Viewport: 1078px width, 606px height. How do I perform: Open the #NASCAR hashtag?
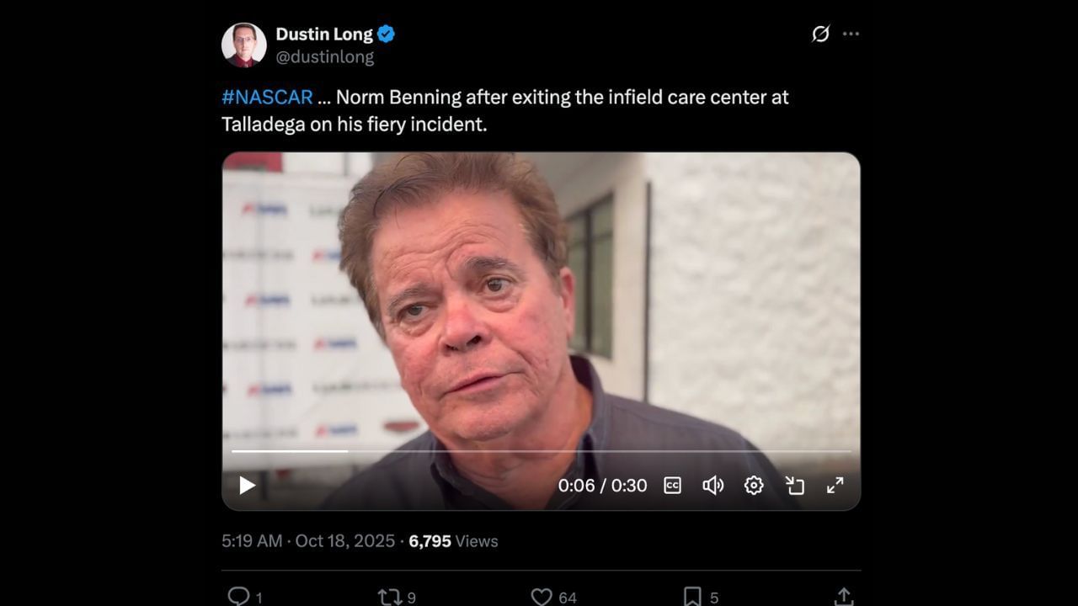point(267,97)
